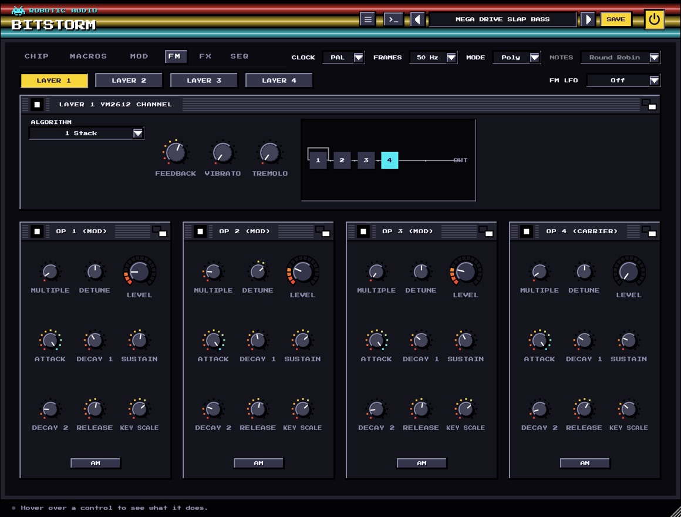The height and width of the screenshot is (517, 681).
Task: Toggle AM on operator 4
Action: coord(585,463)
